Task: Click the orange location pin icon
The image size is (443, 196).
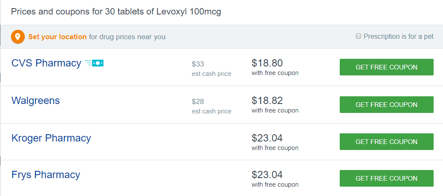Action: click(x=18, y=37)
